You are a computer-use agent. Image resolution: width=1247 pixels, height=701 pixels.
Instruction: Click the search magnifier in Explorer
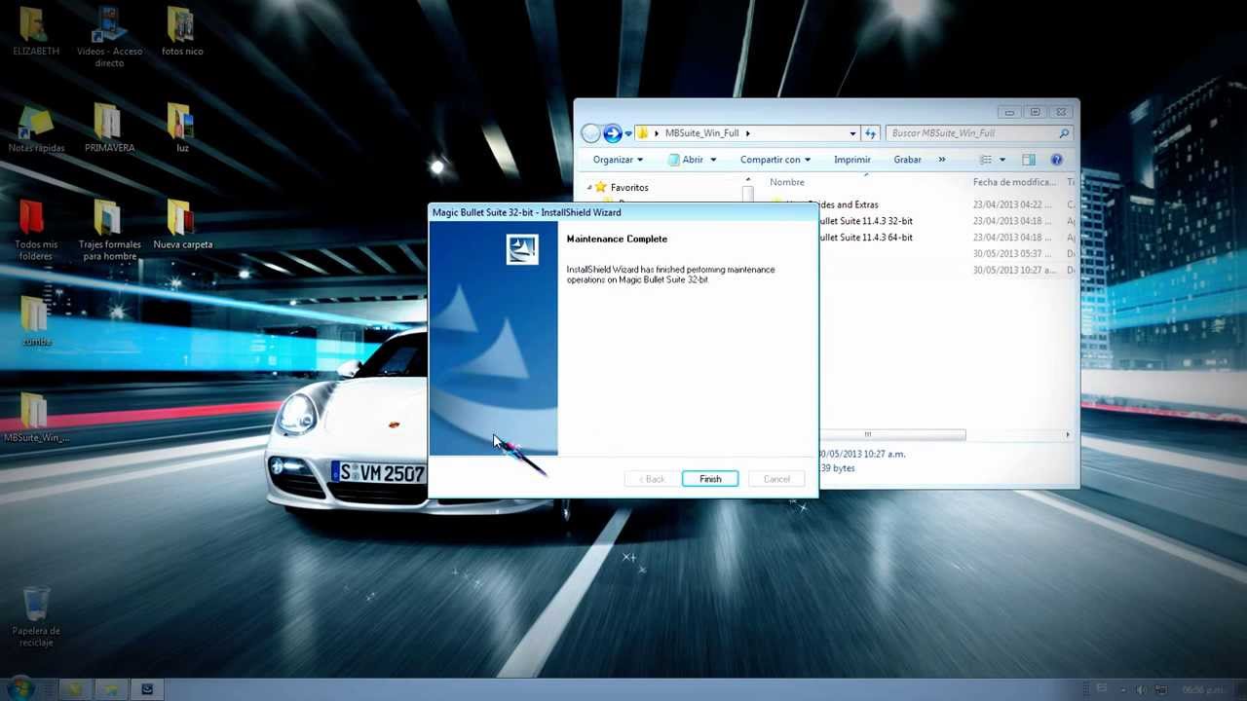(1064, 133)
